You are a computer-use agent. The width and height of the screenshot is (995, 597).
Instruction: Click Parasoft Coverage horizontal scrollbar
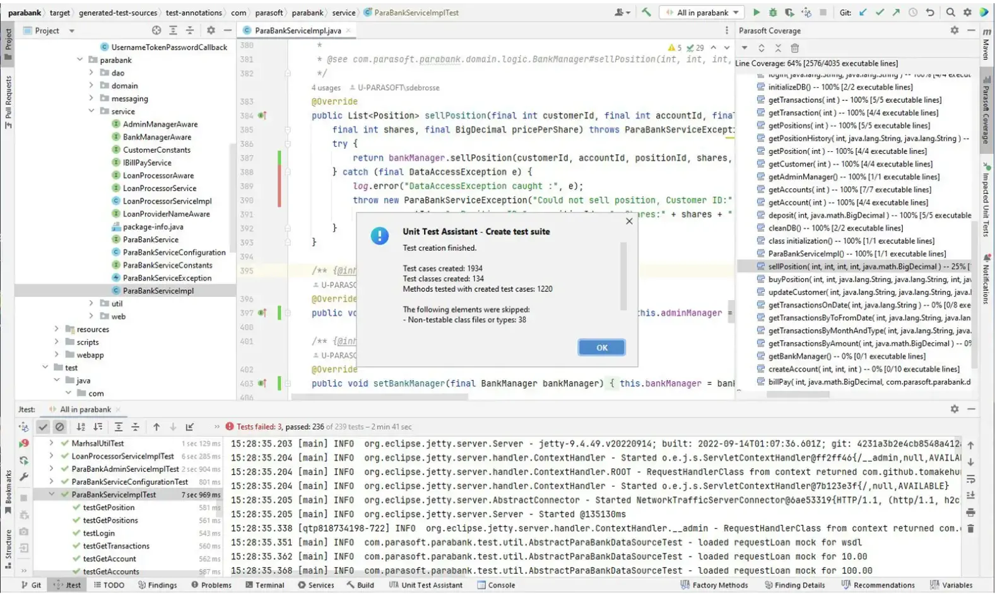(x=798, y=395)
